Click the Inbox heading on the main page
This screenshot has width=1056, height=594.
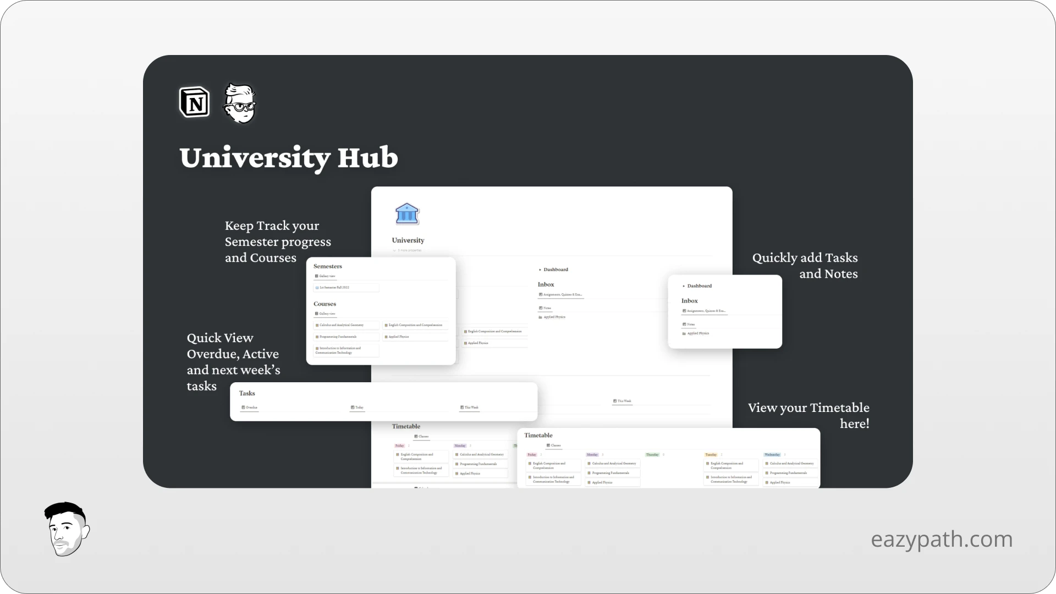546,284
